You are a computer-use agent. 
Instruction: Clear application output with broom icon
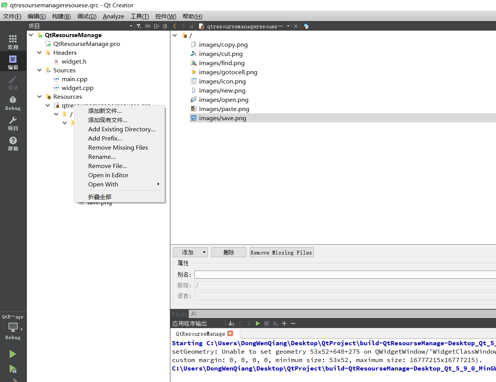pyautogui.click(x=231, y=323)
